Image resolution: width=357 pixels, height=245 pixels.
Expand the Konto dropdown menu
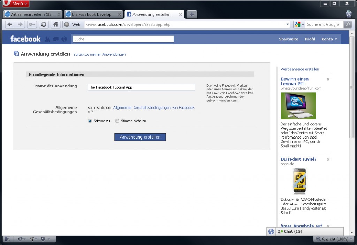coord(329,39)
